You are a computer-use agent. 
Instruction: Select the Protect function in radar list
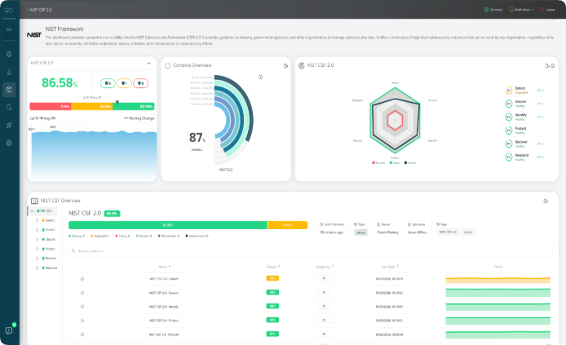[524, 130]
